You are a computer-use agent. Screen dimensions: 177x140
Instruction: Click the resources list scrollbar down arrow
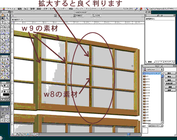[162, 122]
